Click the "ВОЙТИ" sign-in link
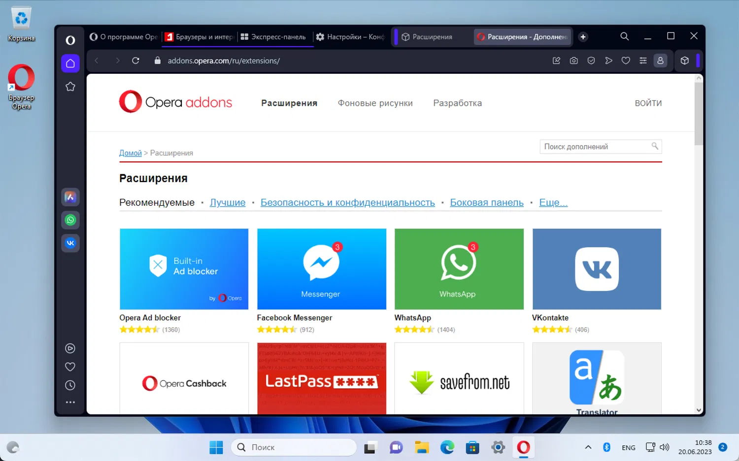739x461 pixels. [x=648, y=103]
